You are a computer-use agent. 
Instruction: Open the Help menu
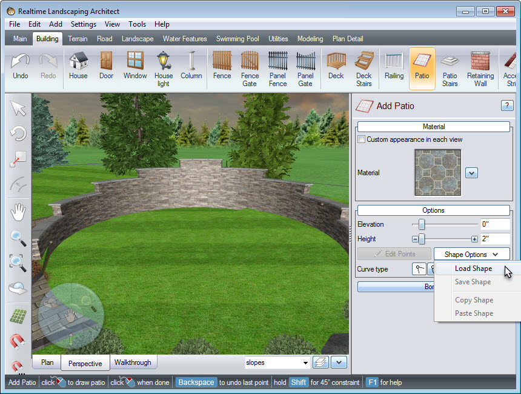point(162,24)
